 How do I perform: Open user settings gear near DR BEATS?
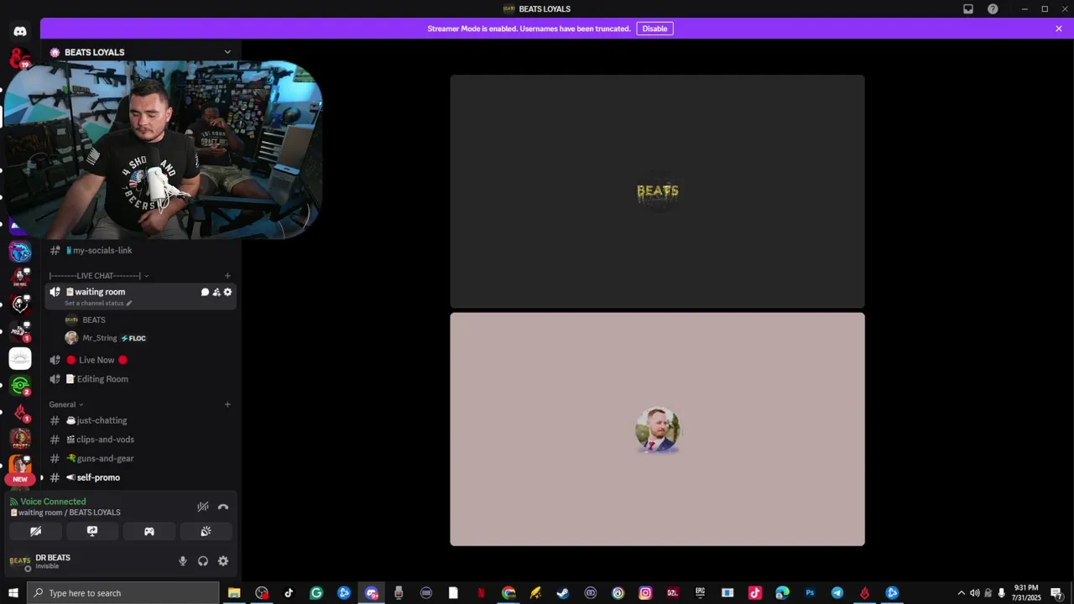tap(223, 561)
